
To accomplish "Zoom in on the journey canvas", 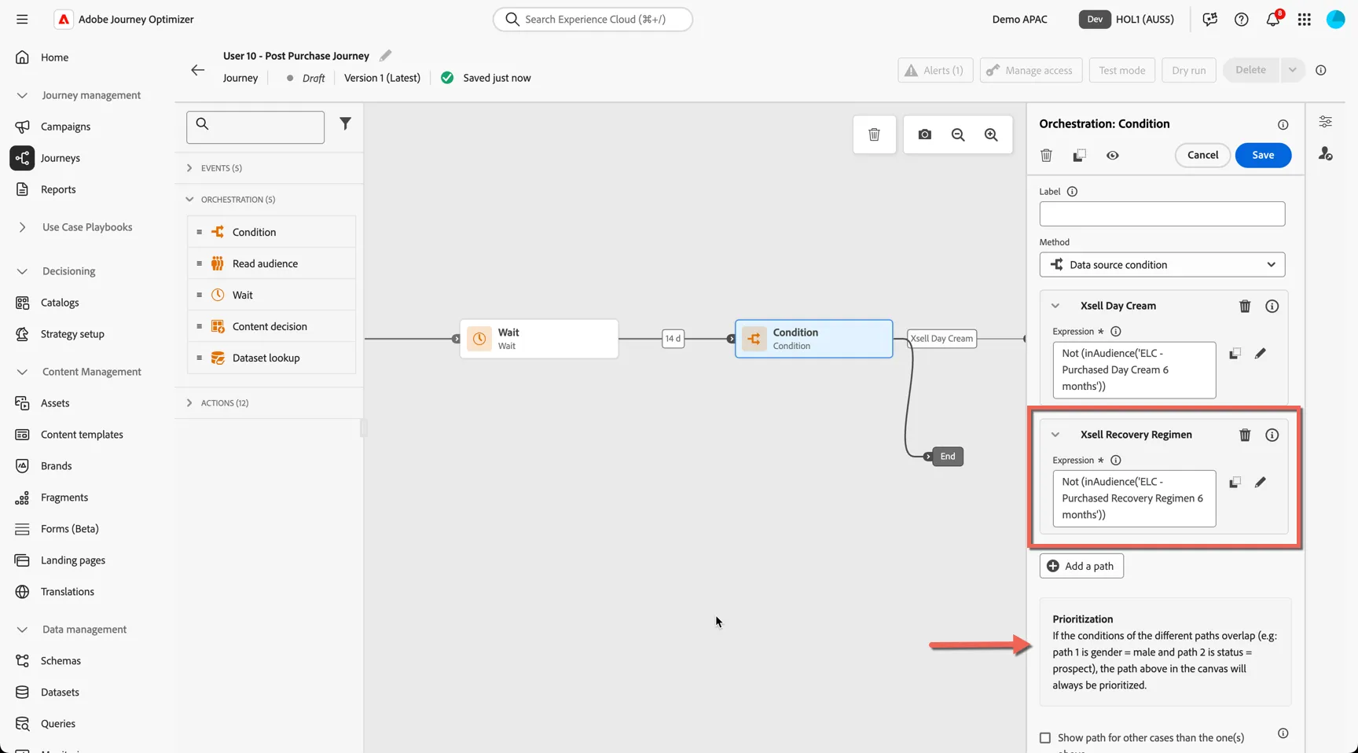I will pyautogui.click(x=991, y=134).
